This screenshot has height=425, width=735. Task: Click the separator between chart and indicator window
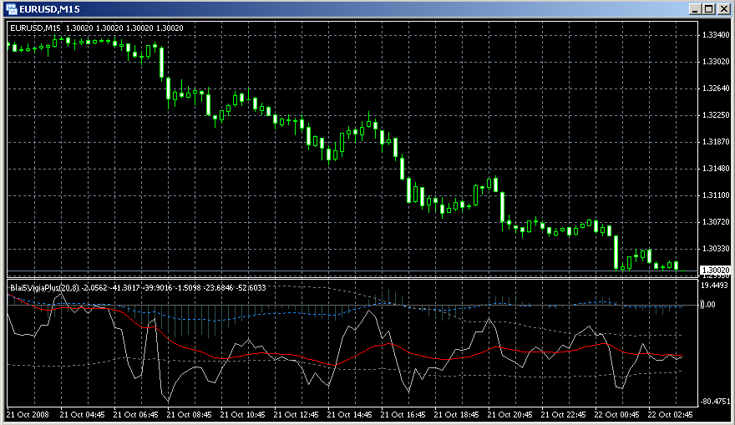pos(351,277)
